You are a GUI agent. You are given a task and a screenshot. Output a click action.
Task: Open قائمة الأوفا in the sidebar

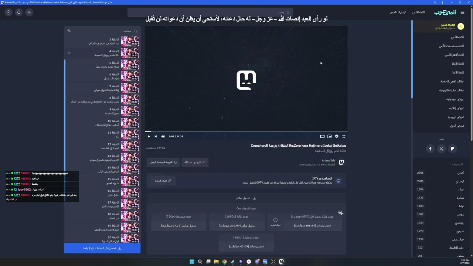[458, 64]
